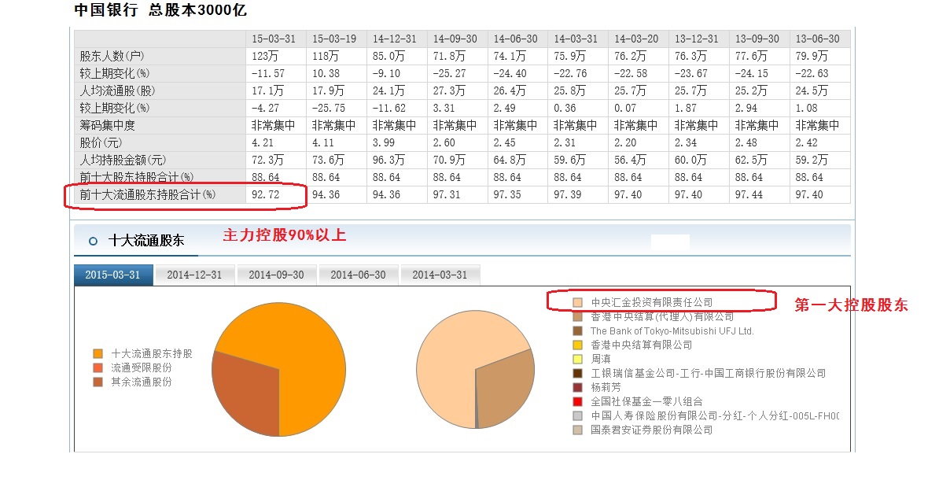Click the -25.75 change value
The image size is (950, 491).
click(x=328, y=108)
